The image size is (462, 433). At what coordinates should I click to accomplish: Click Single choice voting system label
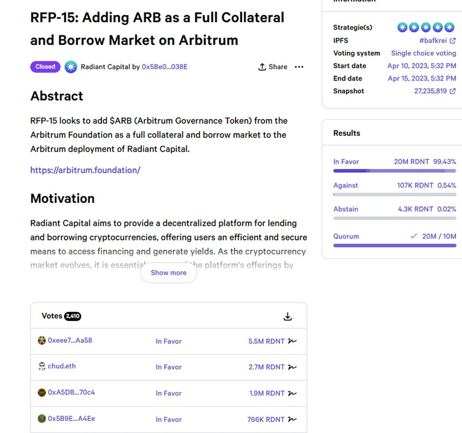(423, 53)
